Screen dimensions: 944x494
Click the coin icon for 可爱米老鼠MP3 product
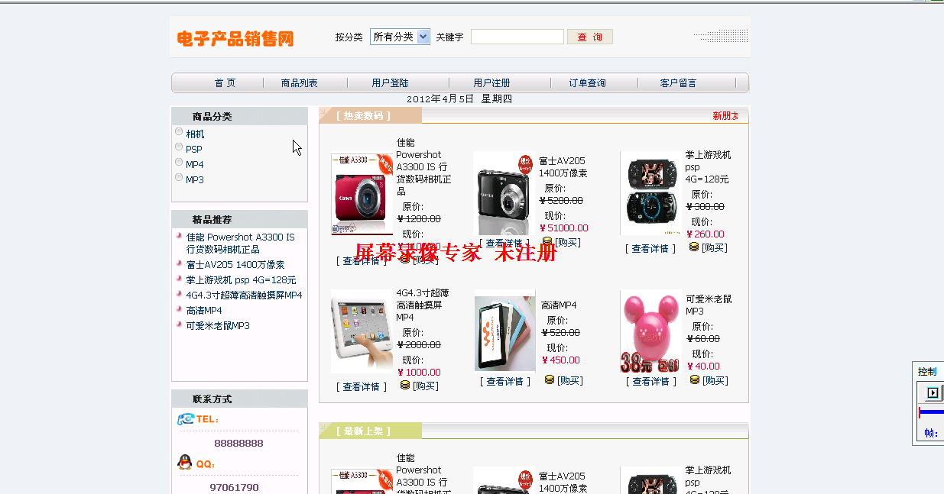click(x=695, y=379)
